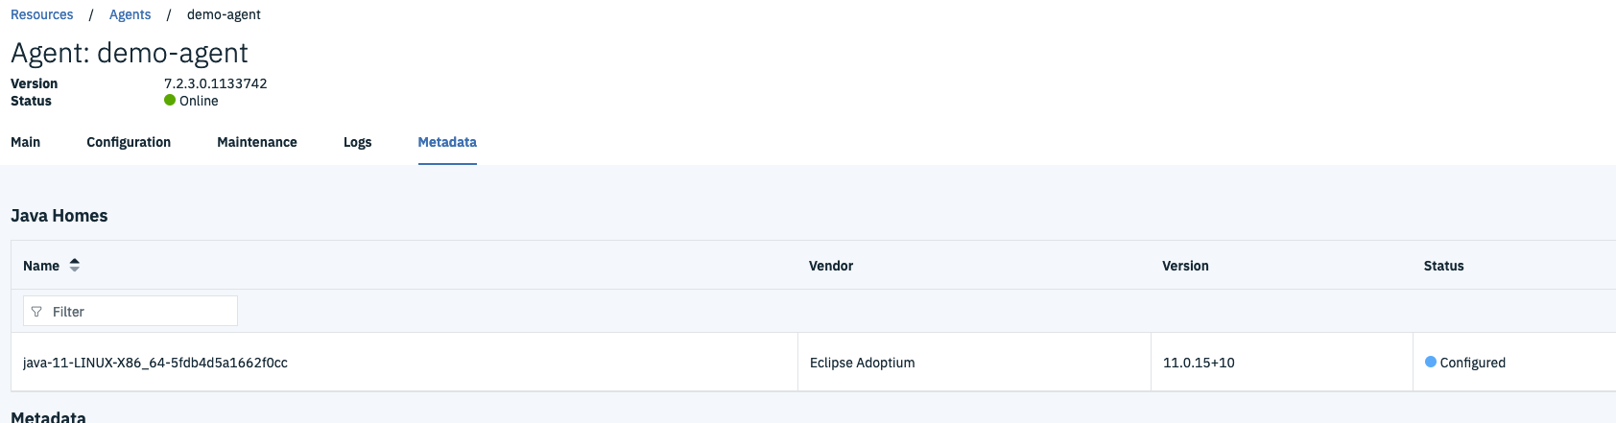The image size is (1616, 423).
Task: Click the Configured status text
Action: click(x=1473, y=363)
